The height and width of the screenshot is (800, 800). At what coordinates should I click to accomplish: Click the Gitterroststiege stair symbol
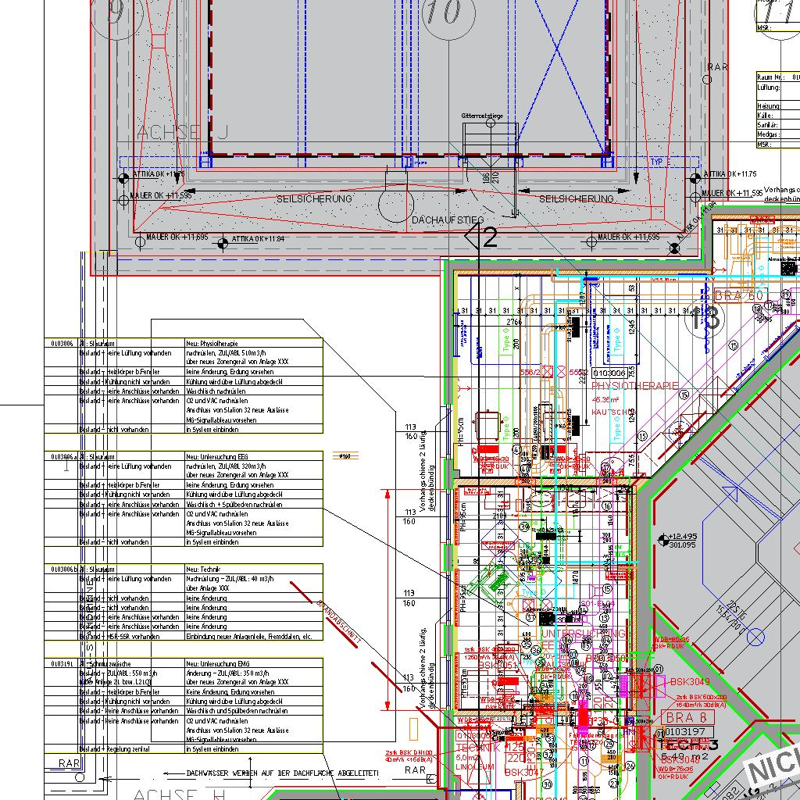pyautogui.click(x=490, y=139)
